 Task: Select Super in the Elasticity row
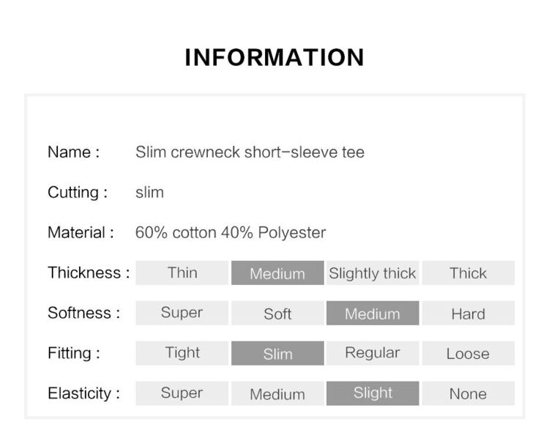click(182, 393)
